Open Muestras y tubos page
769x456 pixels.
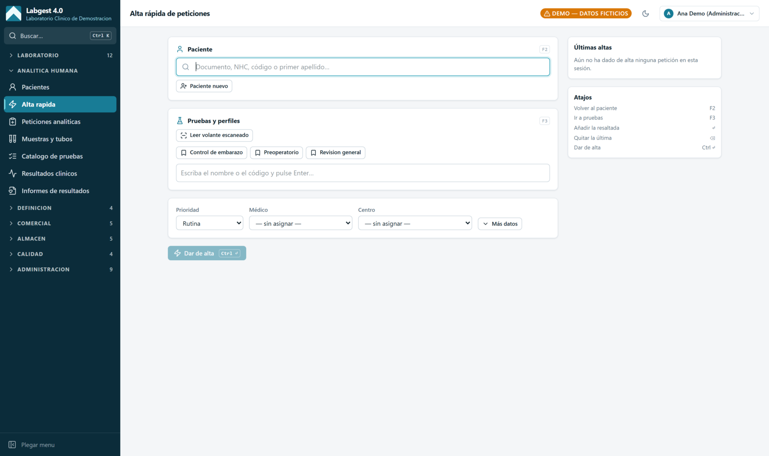click(60, 139)
